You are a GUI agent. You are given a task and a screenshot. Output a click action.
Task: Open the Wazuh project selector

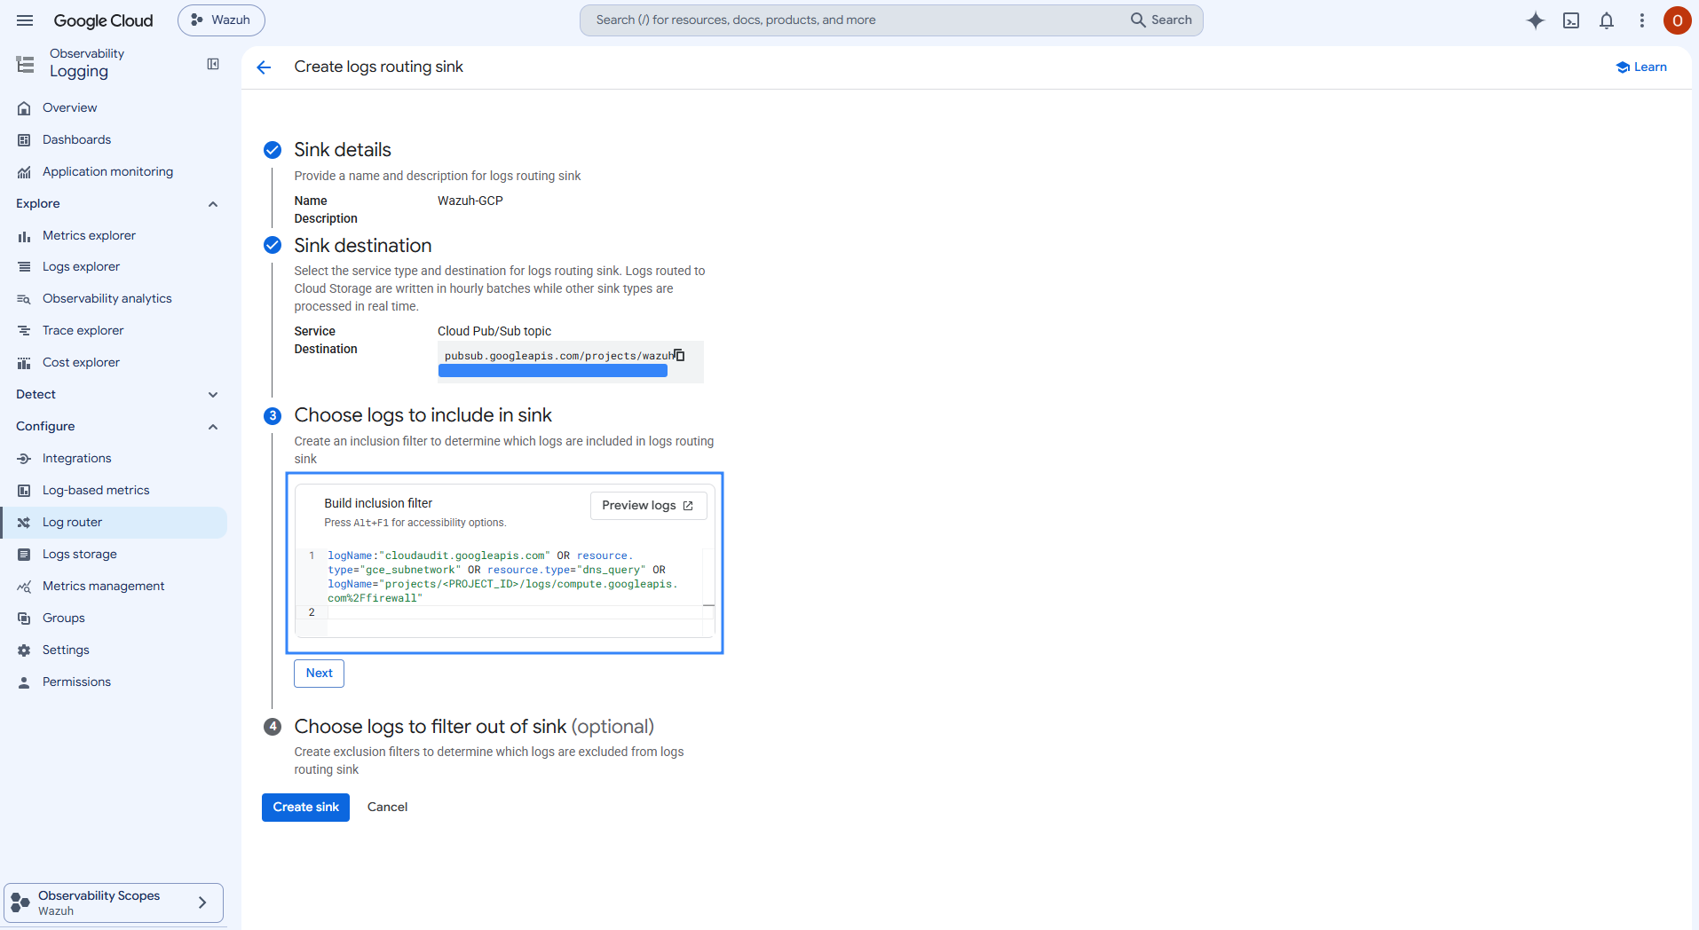click(x=221, y=20)
